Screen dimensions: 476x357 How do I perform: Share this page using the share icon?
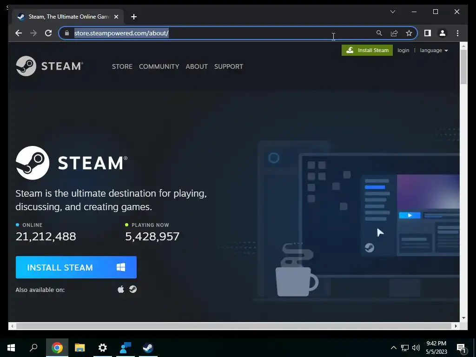(394, 33)
